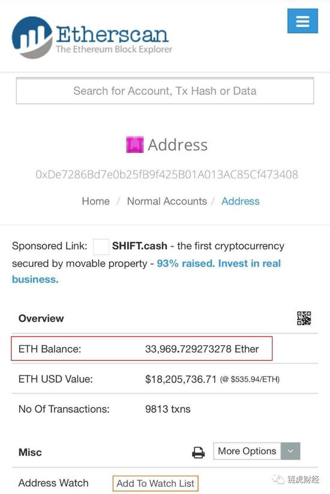Click the 9813 txns count

click(168, 409)
